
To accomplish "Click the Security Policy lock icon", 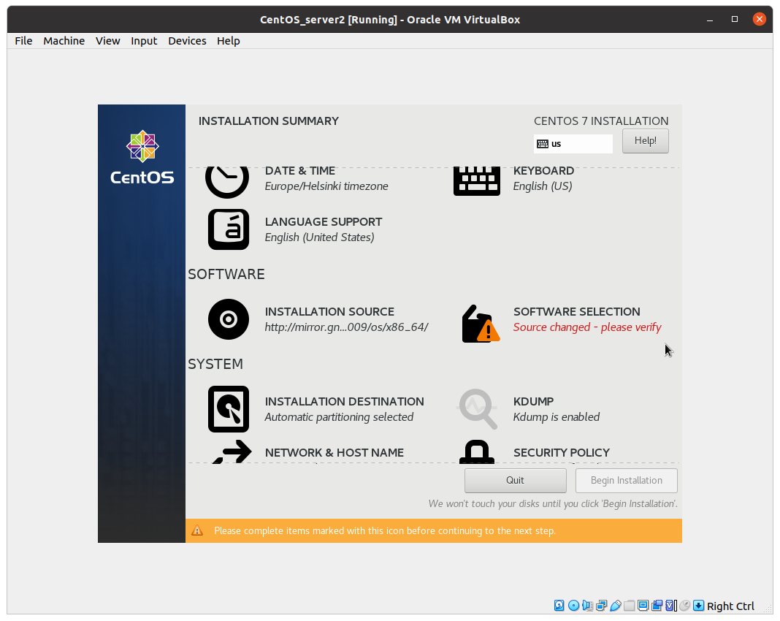I will (476, 452).
